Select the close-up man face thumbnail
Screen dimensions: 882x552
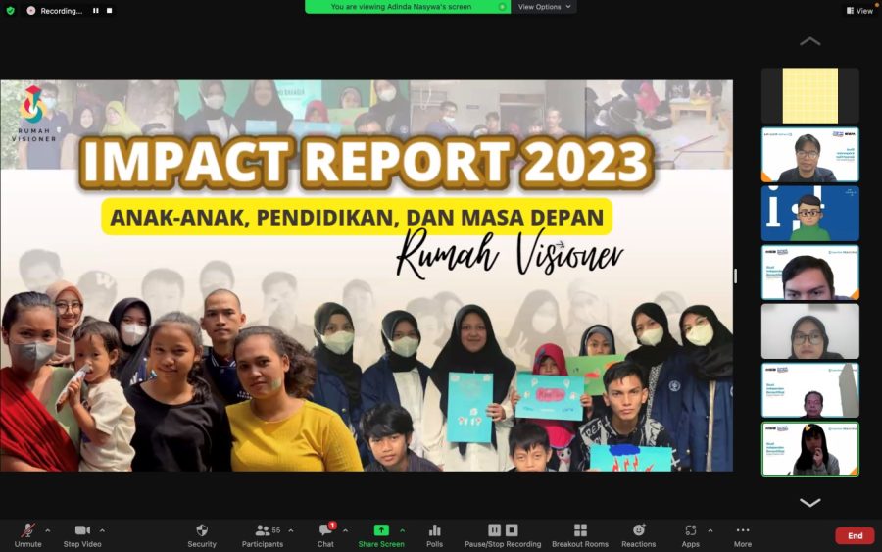tap(810, 273)
